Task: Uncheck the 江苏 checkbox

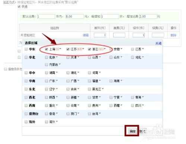Action: (68, 49)
